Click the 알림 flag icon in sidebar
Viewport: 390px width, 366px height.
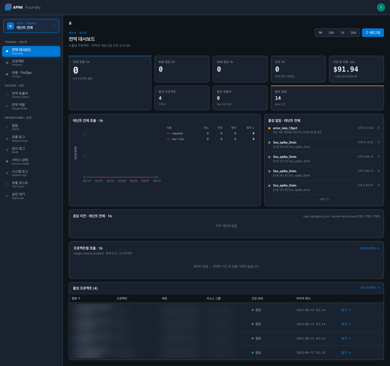click(7, 127)
